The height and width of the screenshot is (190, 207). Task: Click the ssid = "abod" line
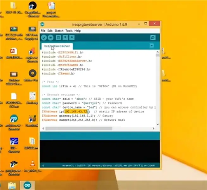[x=88, y=99]
